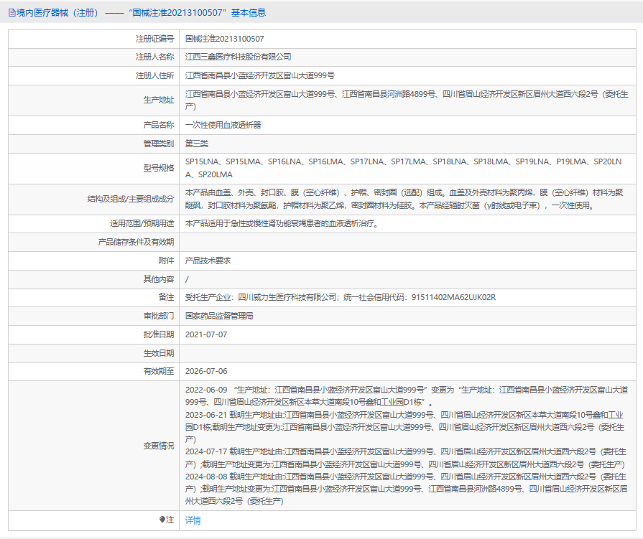Click attachment value 产品技术要求
643x539 pixels.
pyautogui.click(x=208, y=261)
